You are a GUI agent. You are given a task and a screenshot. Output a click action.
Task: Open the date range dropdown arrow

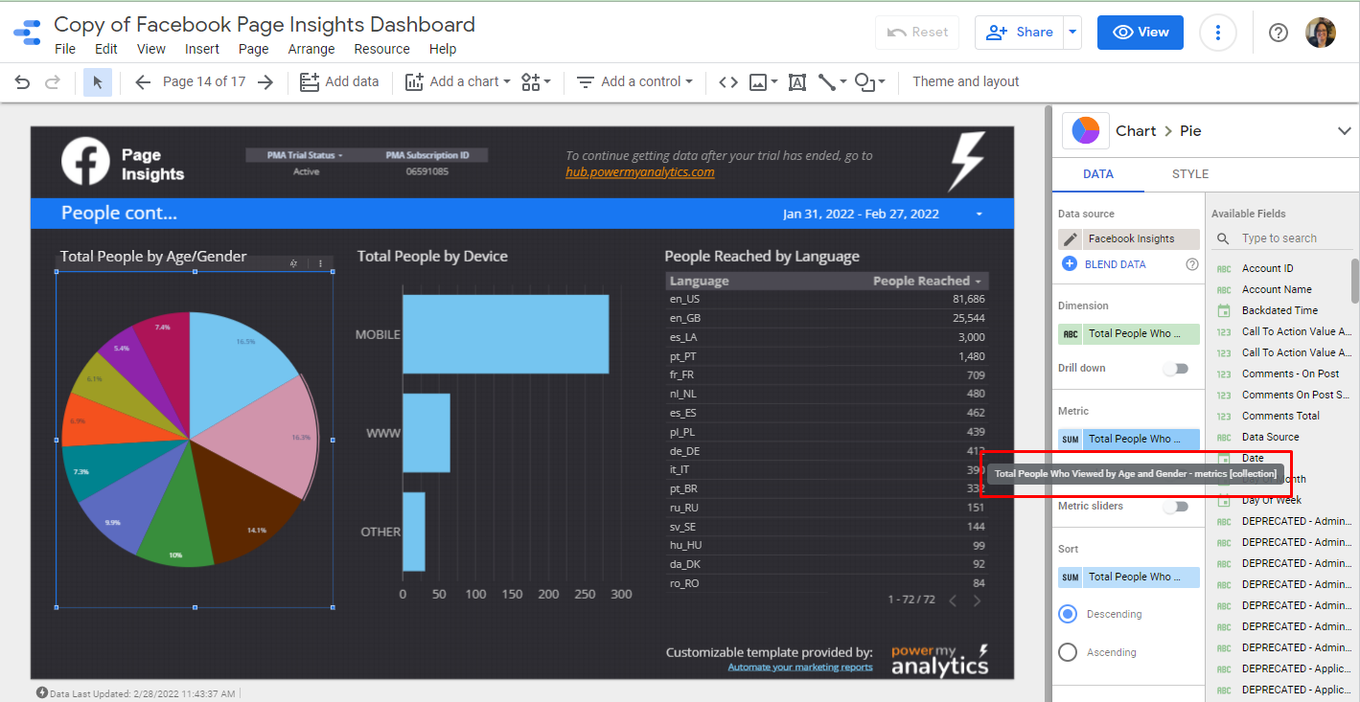coord(979,215)
